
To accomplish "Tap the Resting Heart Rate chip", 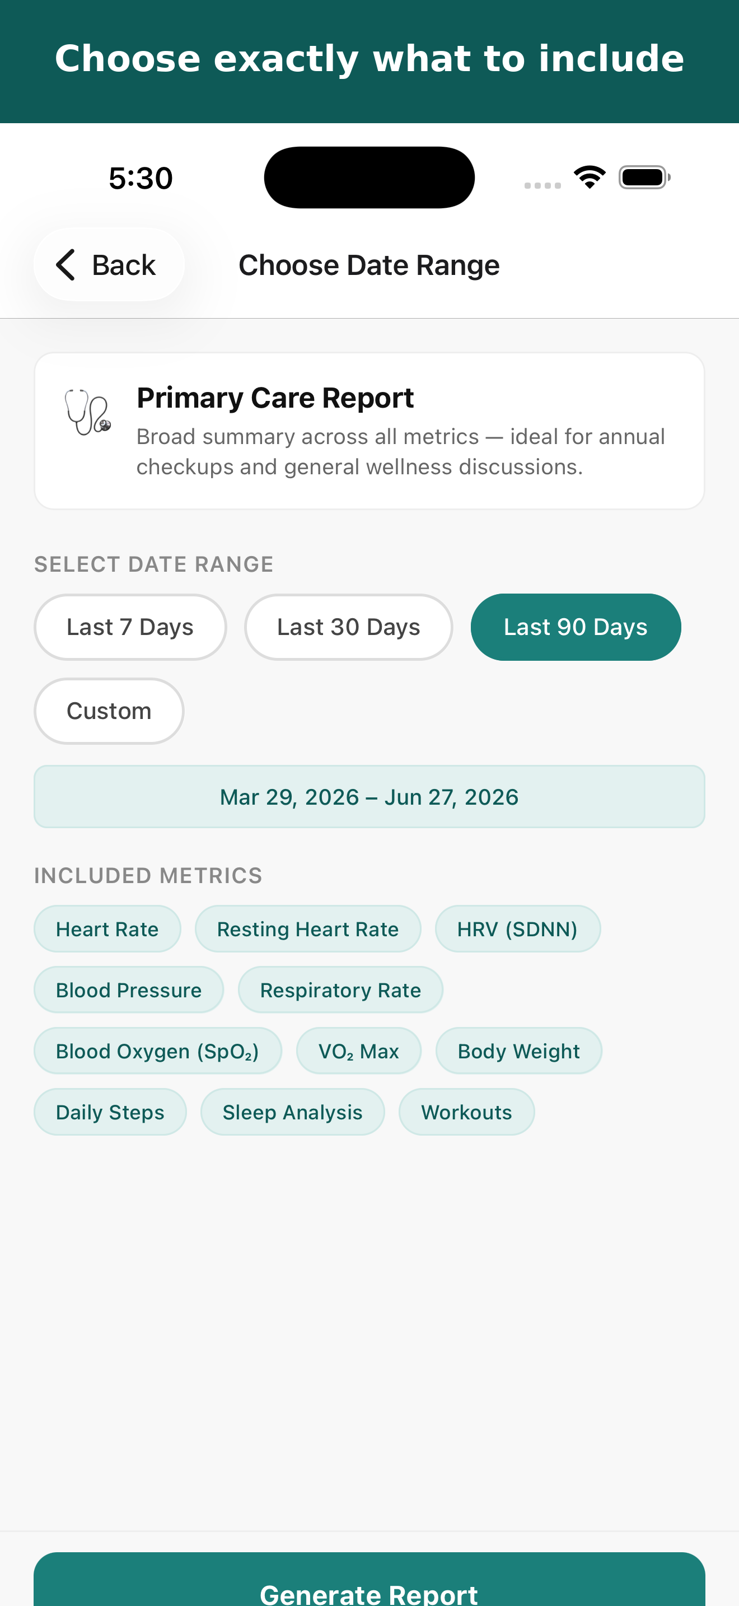I will click(x=308, y=929).
